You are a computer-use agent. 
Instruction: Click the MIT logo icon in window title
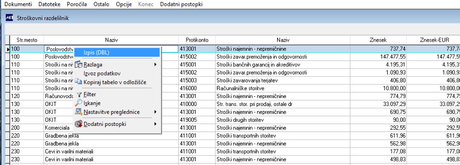(10, 18)
